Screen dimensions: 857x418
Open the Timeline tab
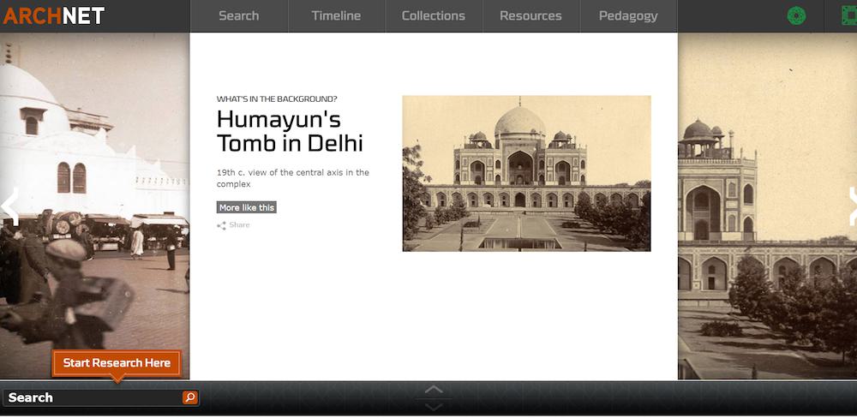coord(336,15)
